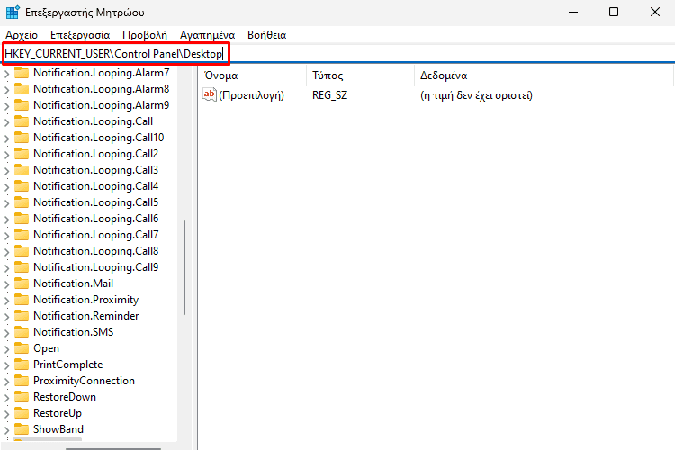Expand the Notification.Looping.Call2 key
Screen dimensions: 675x450
[x=6, y=155]
